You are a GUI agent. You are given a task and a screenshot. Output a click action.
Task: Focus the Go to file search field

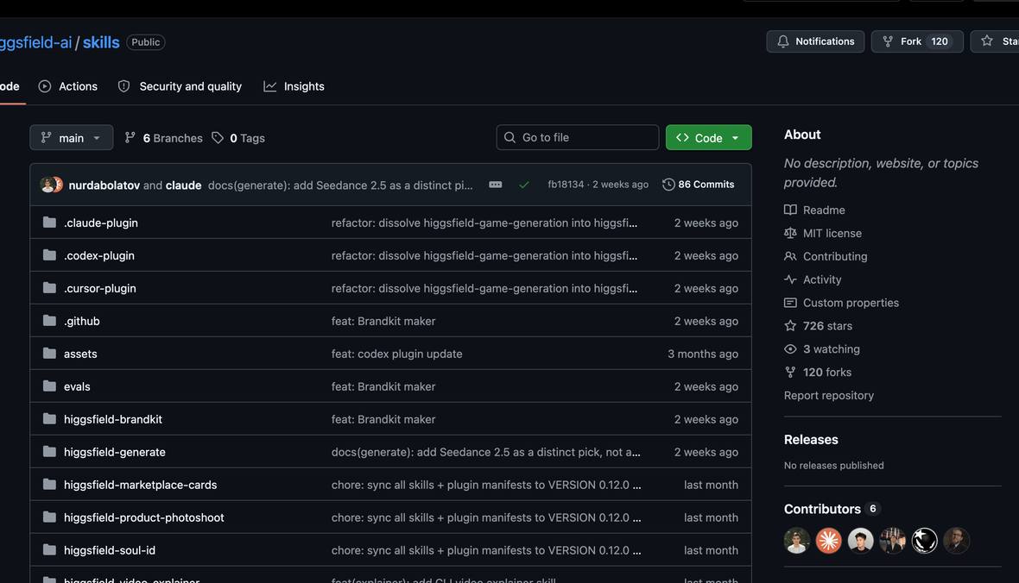577,138
